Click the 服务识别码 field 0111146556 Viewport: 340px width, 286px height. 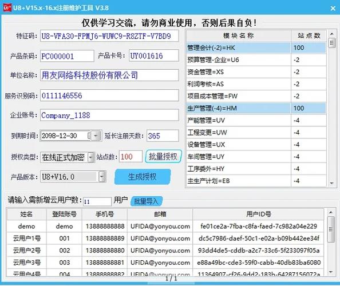[x=109, y=96]
